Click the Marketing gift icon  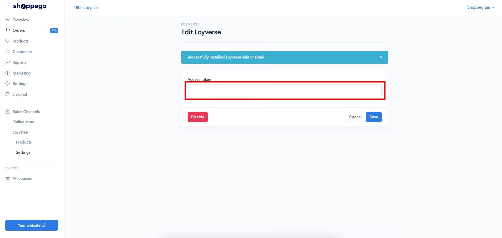pos(7,73)
